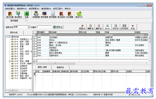
Task: Select the book row 在爱中修行
Action: (x=91, y=55)
